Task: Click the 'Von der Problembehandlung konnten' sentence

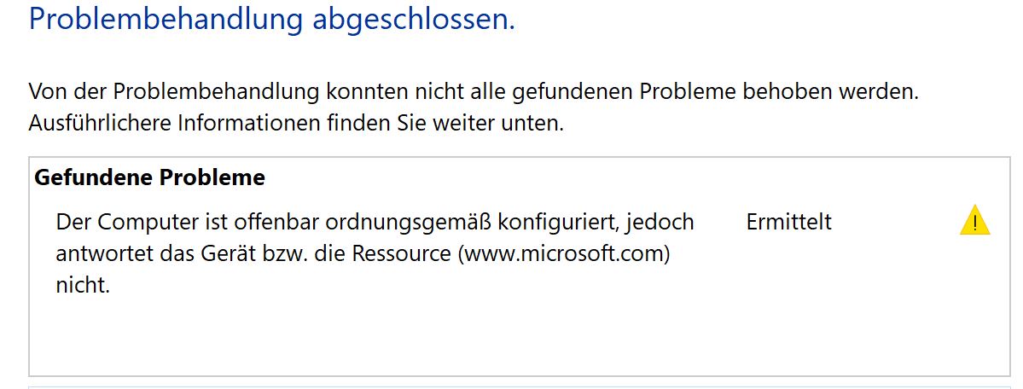Action: pos(474,91)
